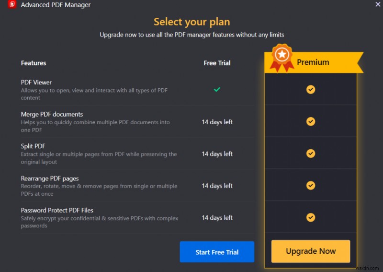This screenshot has width=383, height=272.
Task: Click "14 days left" beside Merge PDF documents
Action: pos(217,122)
